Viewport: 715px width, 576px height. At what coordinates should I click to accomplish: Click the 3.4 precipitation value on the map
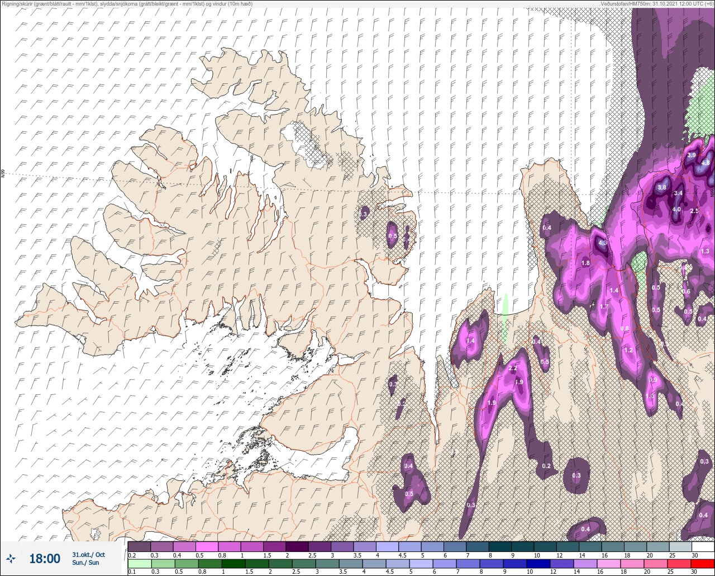click(x=678, y=193)
